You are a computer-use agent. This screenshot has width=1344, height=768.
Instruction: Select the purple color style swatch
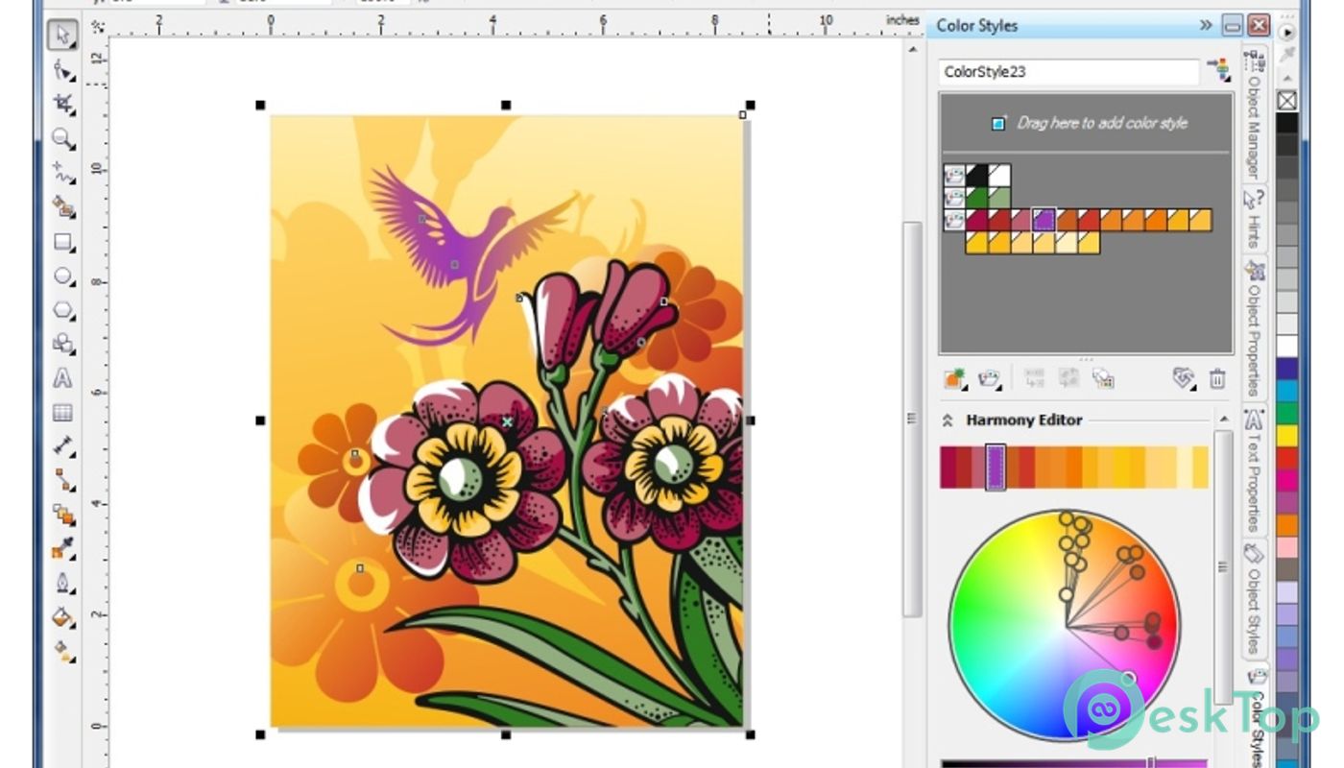[1044, 220]
